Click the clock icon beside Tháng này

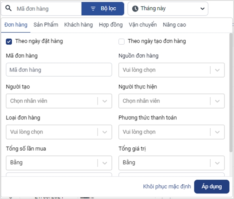135,8
